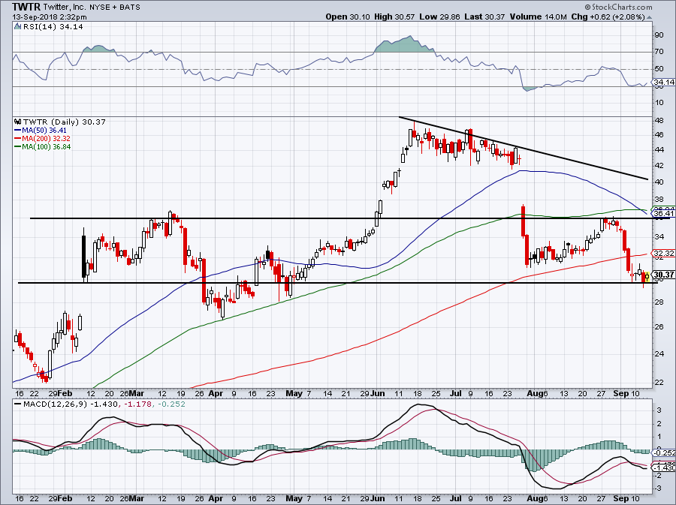
Task: Click the 42 price level on axis
Action: click(x=659, y=165)
